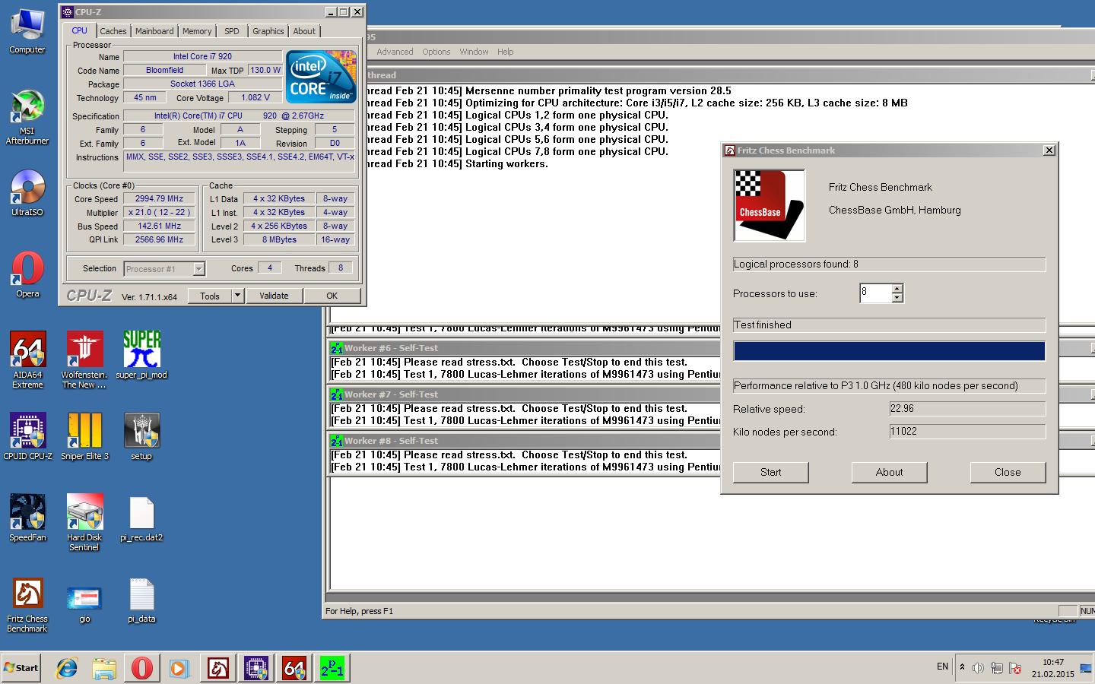Image resolution: width=1095 pixels, height=684 pixels.
Task: Switch to Prime95 taskbar button
Action: (x=332, y=668)
